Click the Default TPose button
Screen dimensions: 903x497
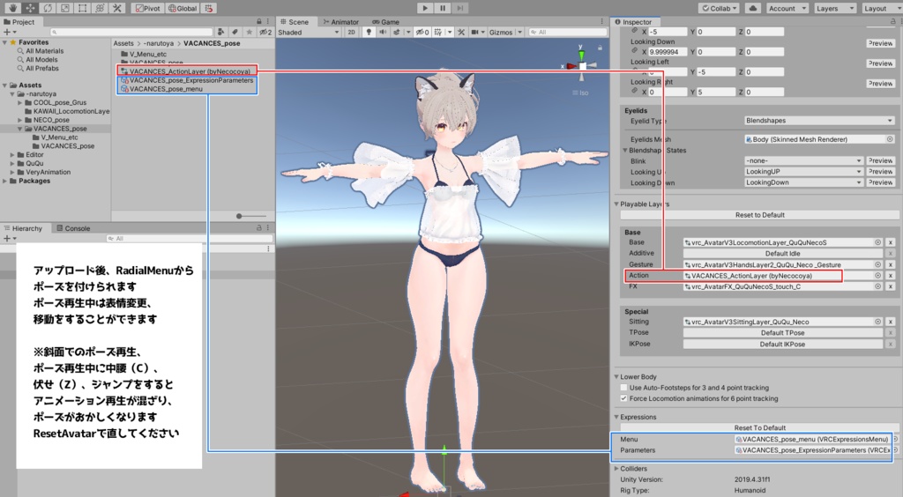tap(783, 333)
